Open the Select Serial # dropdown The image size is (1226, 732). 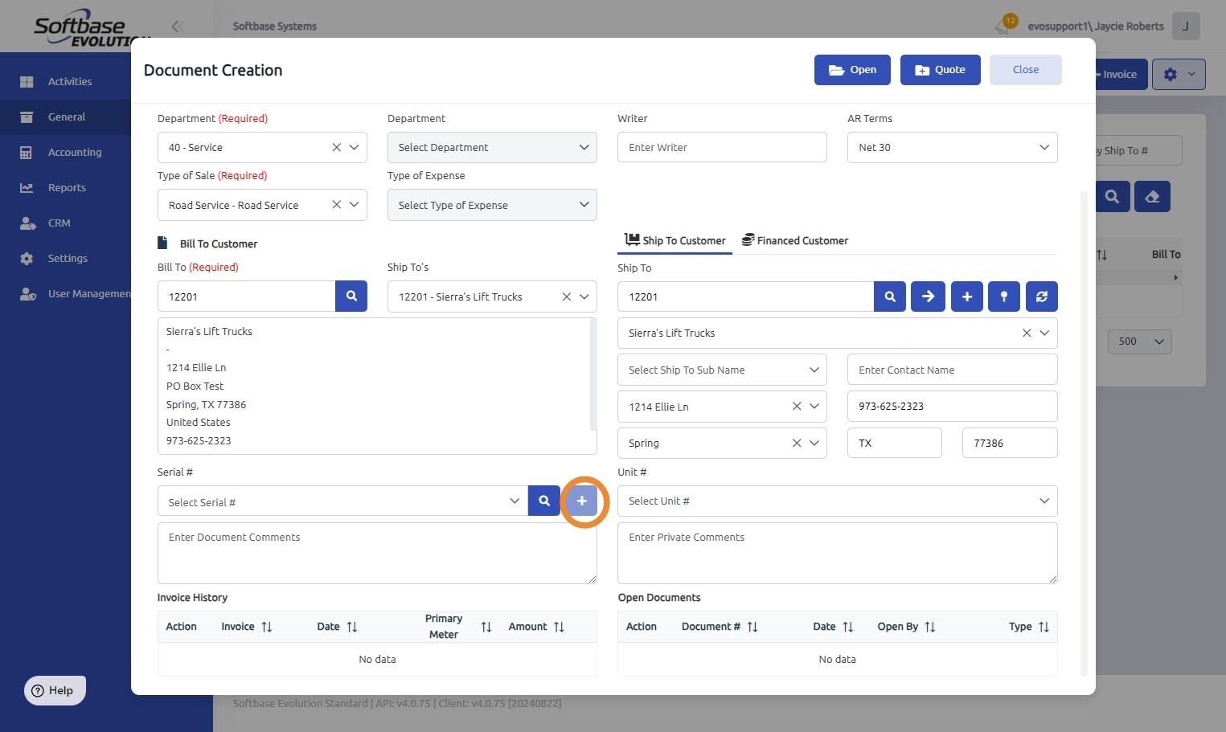click(x=342, y=501)
